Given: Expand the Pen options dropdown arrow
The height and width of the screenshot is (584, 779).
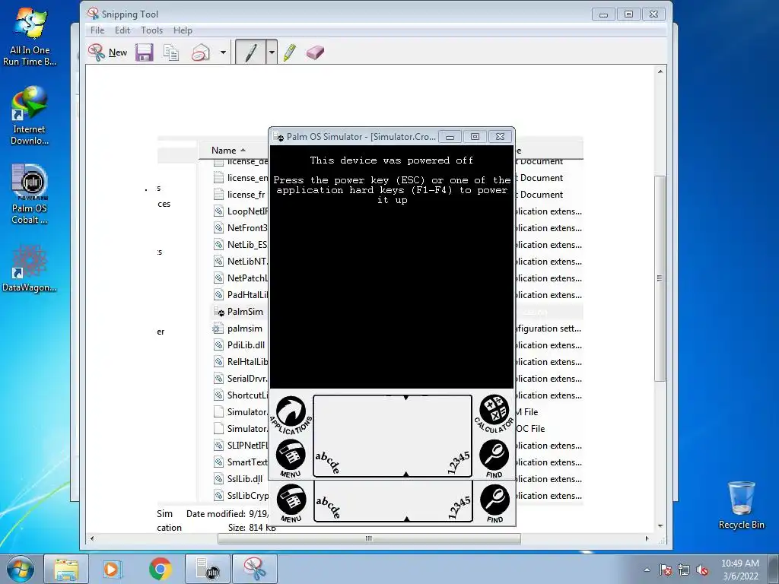Looking at the screenshot, I should [x=272, y=52].
